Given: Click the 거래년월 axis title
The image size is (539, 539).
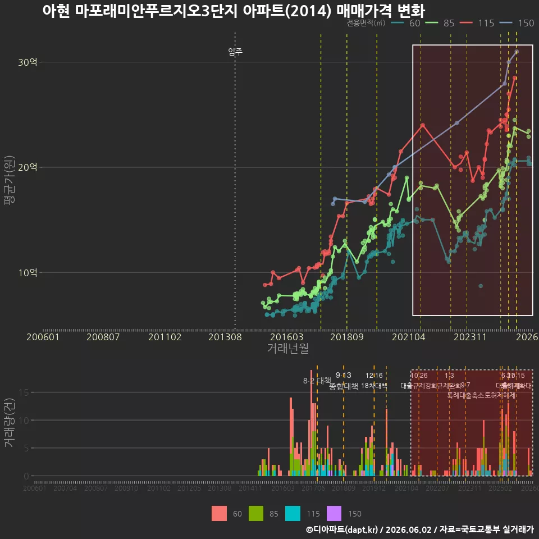Looking at the screenshot, I should point(287,348).
